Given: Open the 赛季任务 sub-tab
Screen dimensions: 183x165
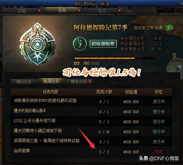Looking at the screenshot, I should tap(79, 82).
